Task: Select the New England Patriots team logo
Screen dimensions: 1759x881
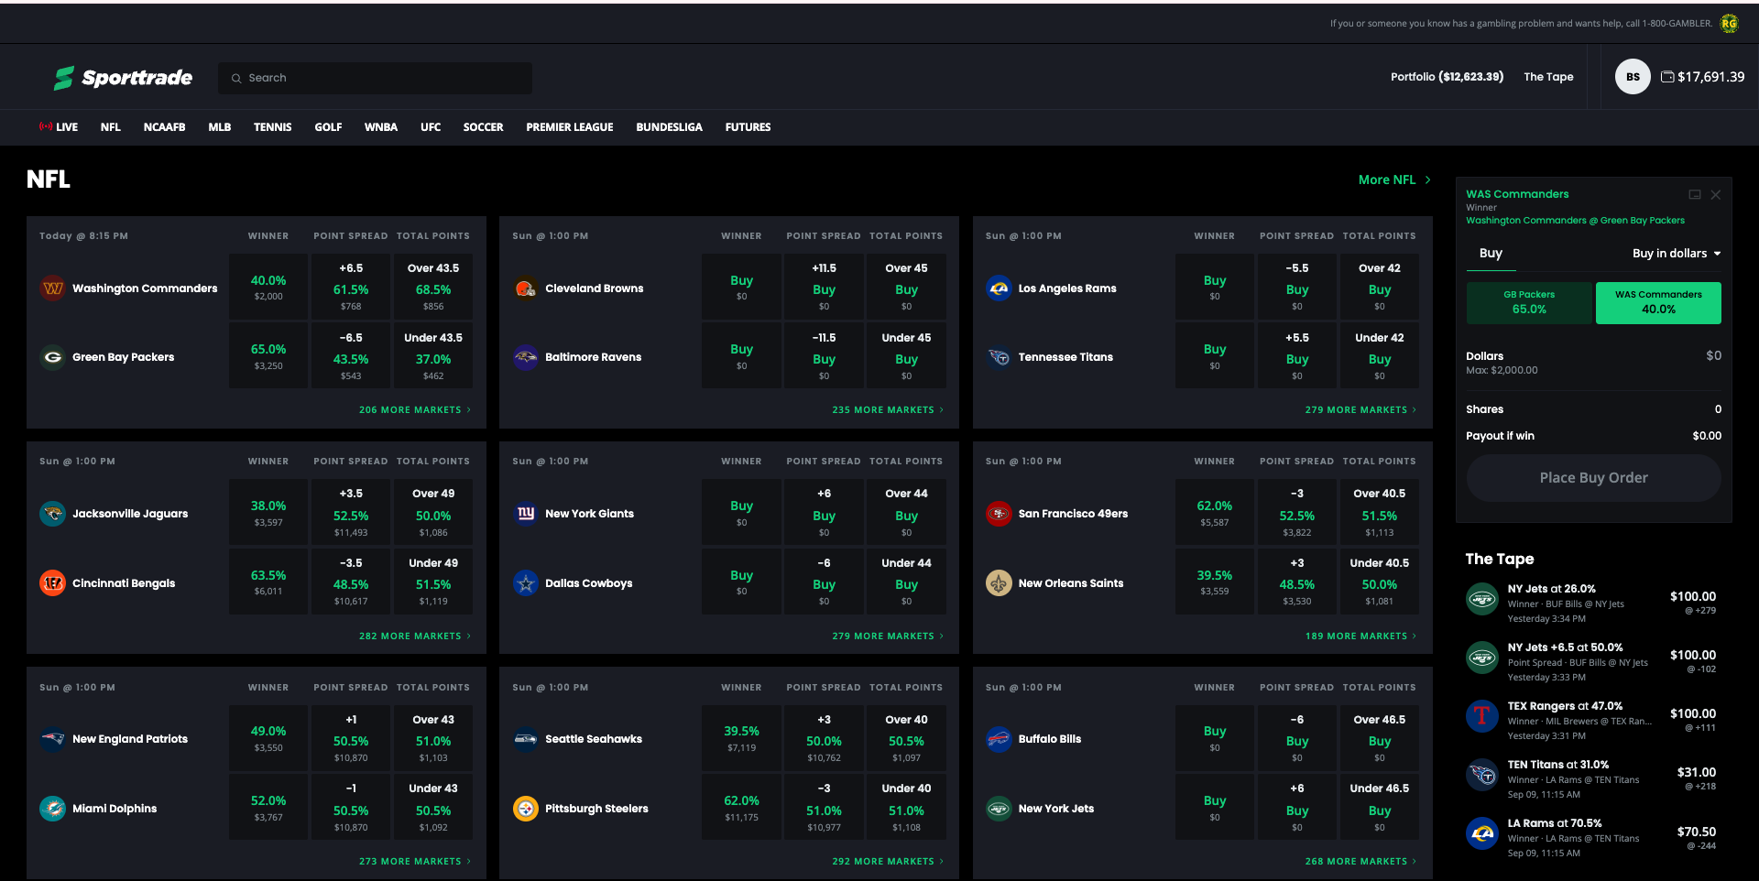Action: (x=53, y=739)
